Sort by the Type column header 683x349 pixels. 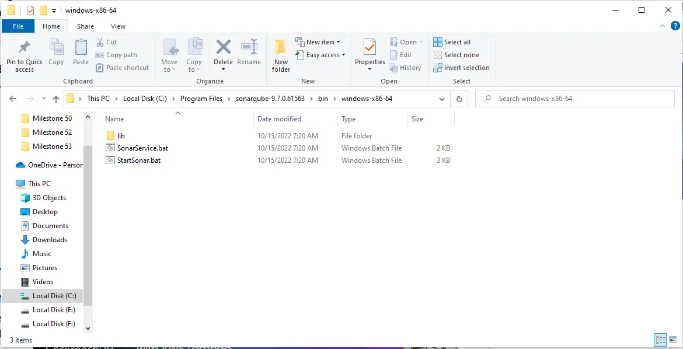click(349, 119)
